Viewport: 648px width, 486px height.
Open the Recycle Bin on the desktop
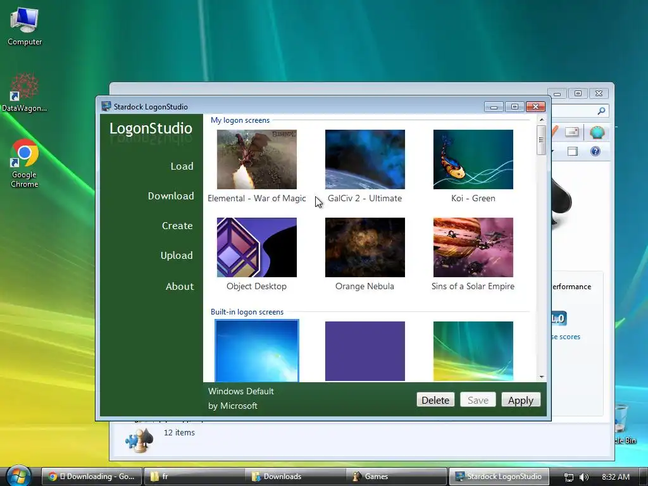(x=624, y=423)
